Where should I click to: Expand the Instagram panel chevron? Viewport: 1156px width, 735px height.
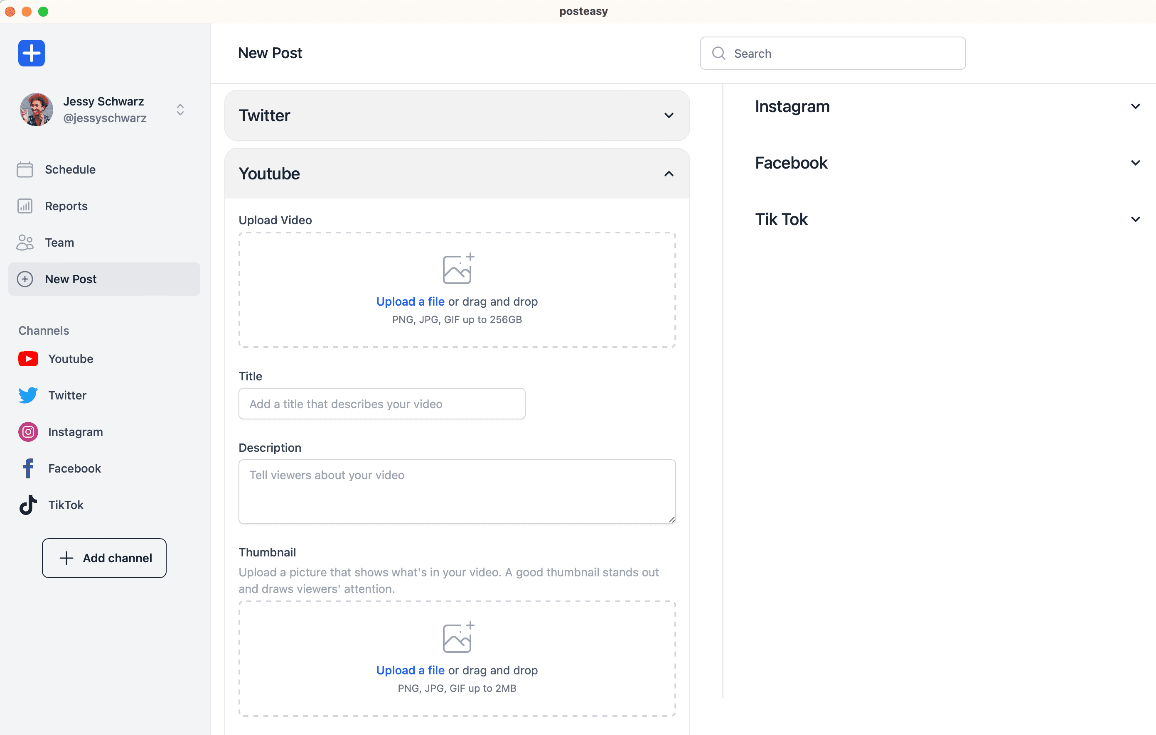click(1135, 106)
